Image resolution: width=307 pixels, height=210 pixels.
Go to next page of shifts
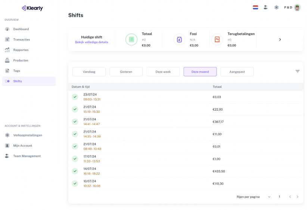click(x=298, y=197)
